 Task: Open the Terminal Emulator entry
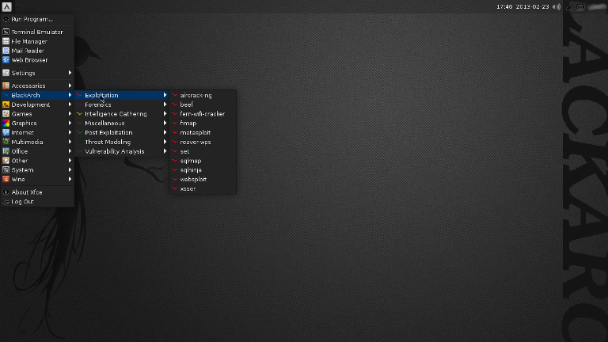pos(37,32)
